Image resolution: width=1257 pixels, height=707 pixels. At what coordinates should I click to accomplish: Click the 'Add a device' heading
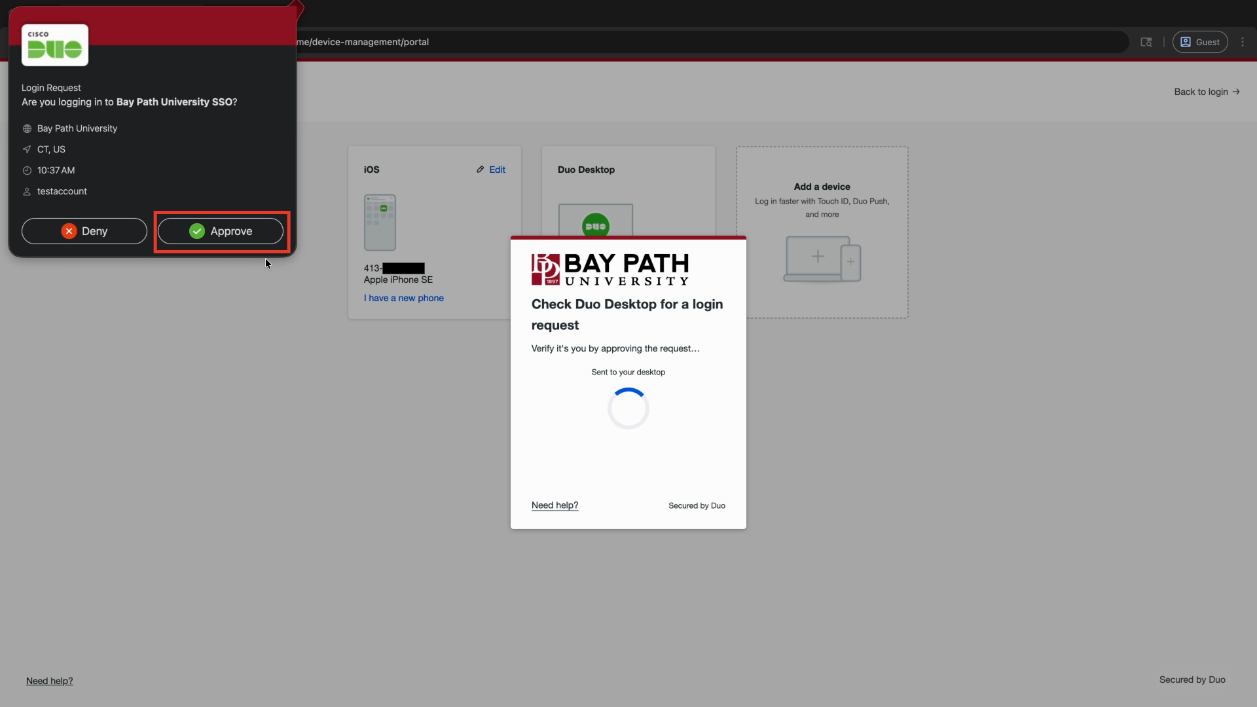point(822,187)
